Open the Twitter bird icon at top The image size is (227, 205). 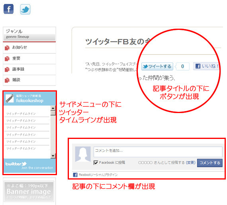[x=25, y=9]
